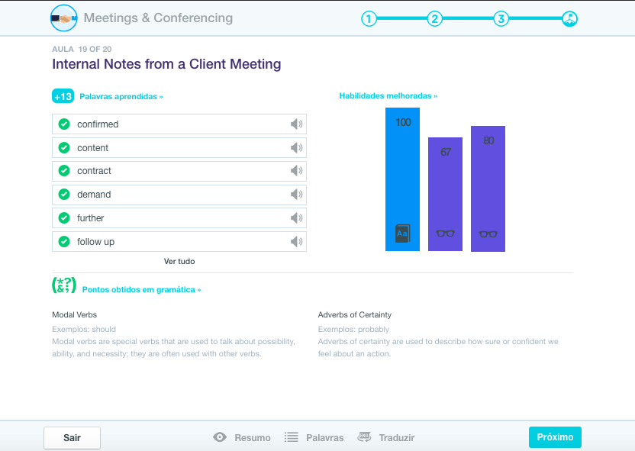This screenshot has height=451, width=635.
Task: Play audio for the word demand
Action: (296, 195)
